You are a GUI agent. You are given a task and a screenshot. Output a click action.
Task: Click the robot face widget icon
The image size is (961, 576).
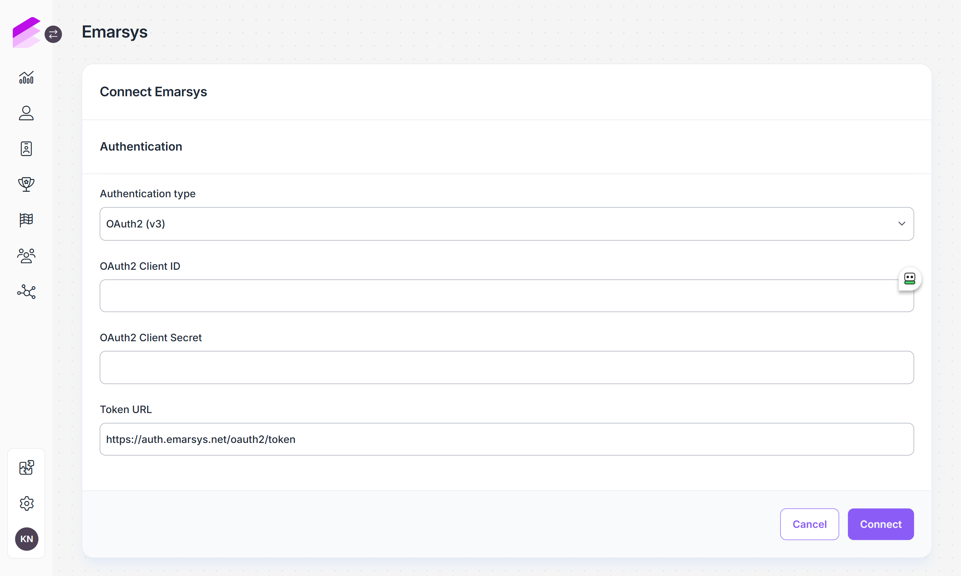coord(910,279)
